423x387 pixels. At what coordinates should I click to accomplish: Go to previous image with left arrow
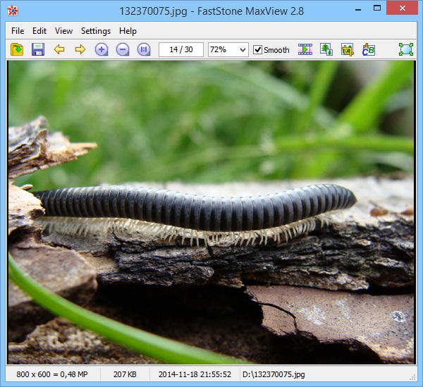click(x=59, y=49)
